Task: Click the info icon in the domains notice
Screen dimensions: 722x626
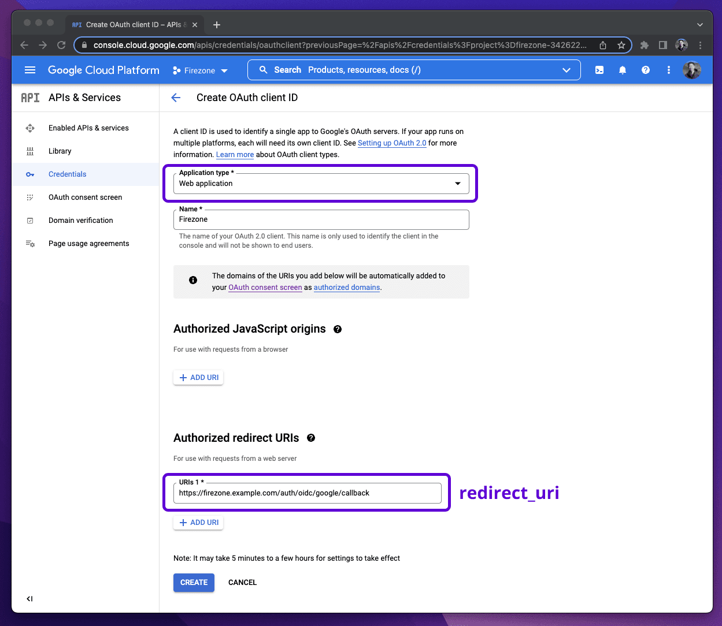Action: [x=193, y=280]
